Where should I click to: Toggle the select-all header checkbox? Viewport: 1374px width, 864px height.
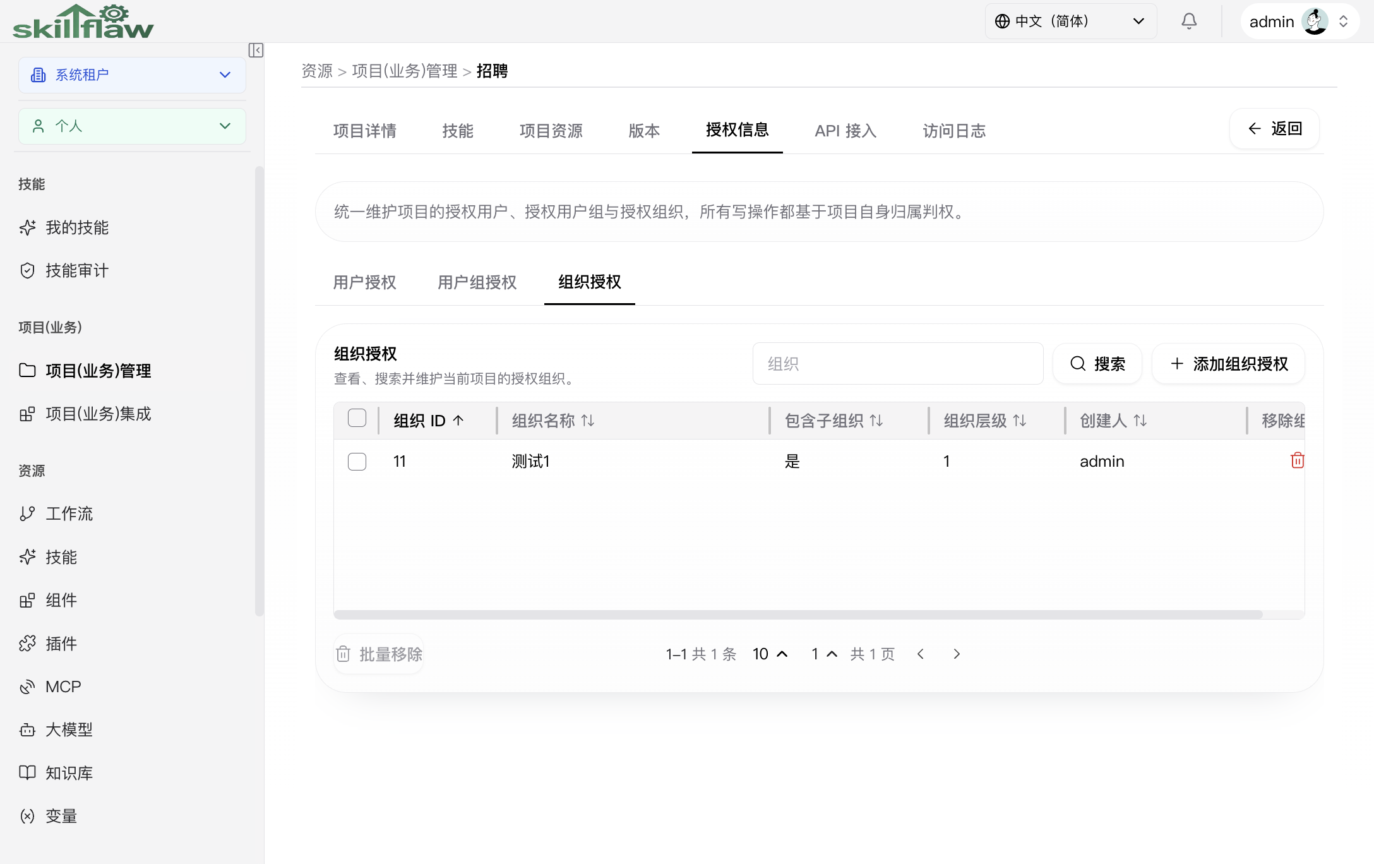(357, 418)
